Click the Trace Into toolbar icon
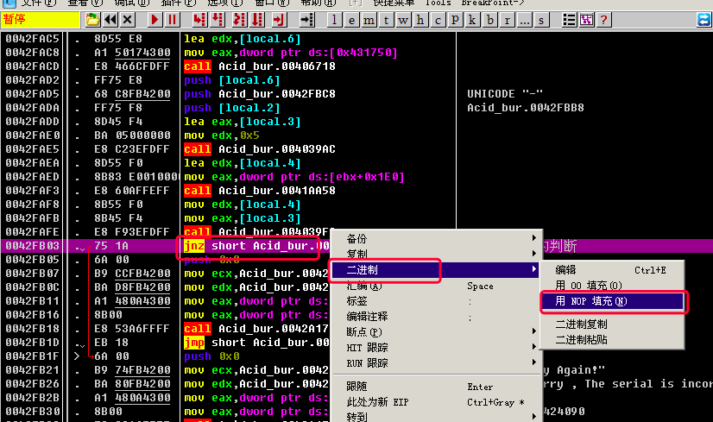Screen dimensions: 713x422 (239, 20)
